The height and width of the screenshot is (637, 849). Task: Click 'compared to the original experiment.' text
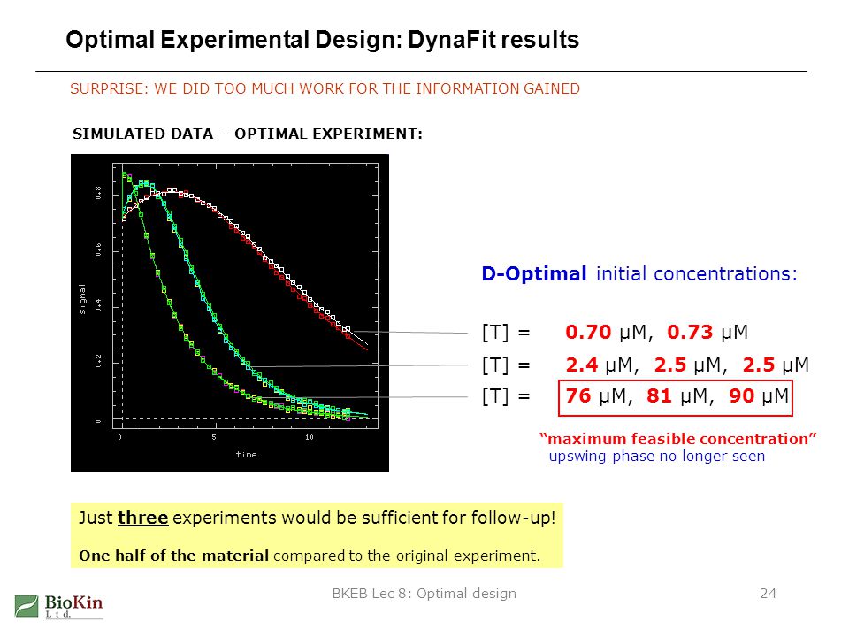pos(407,556)
